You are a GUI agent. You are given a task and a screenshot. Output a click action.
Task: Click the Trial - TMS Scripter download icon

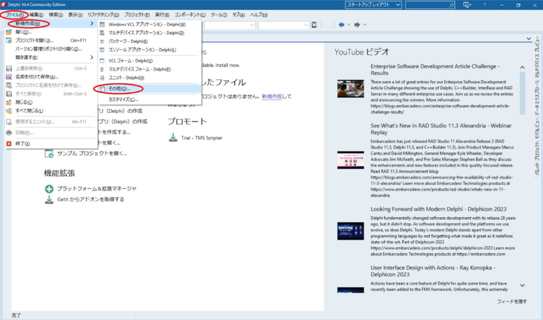pyautogui.click(x=173, y=138)
